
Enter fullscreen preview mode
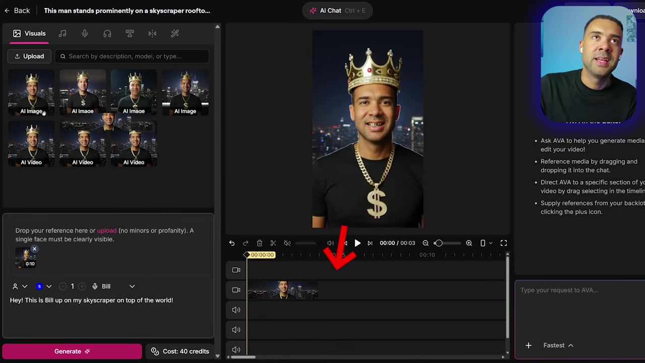503,243
